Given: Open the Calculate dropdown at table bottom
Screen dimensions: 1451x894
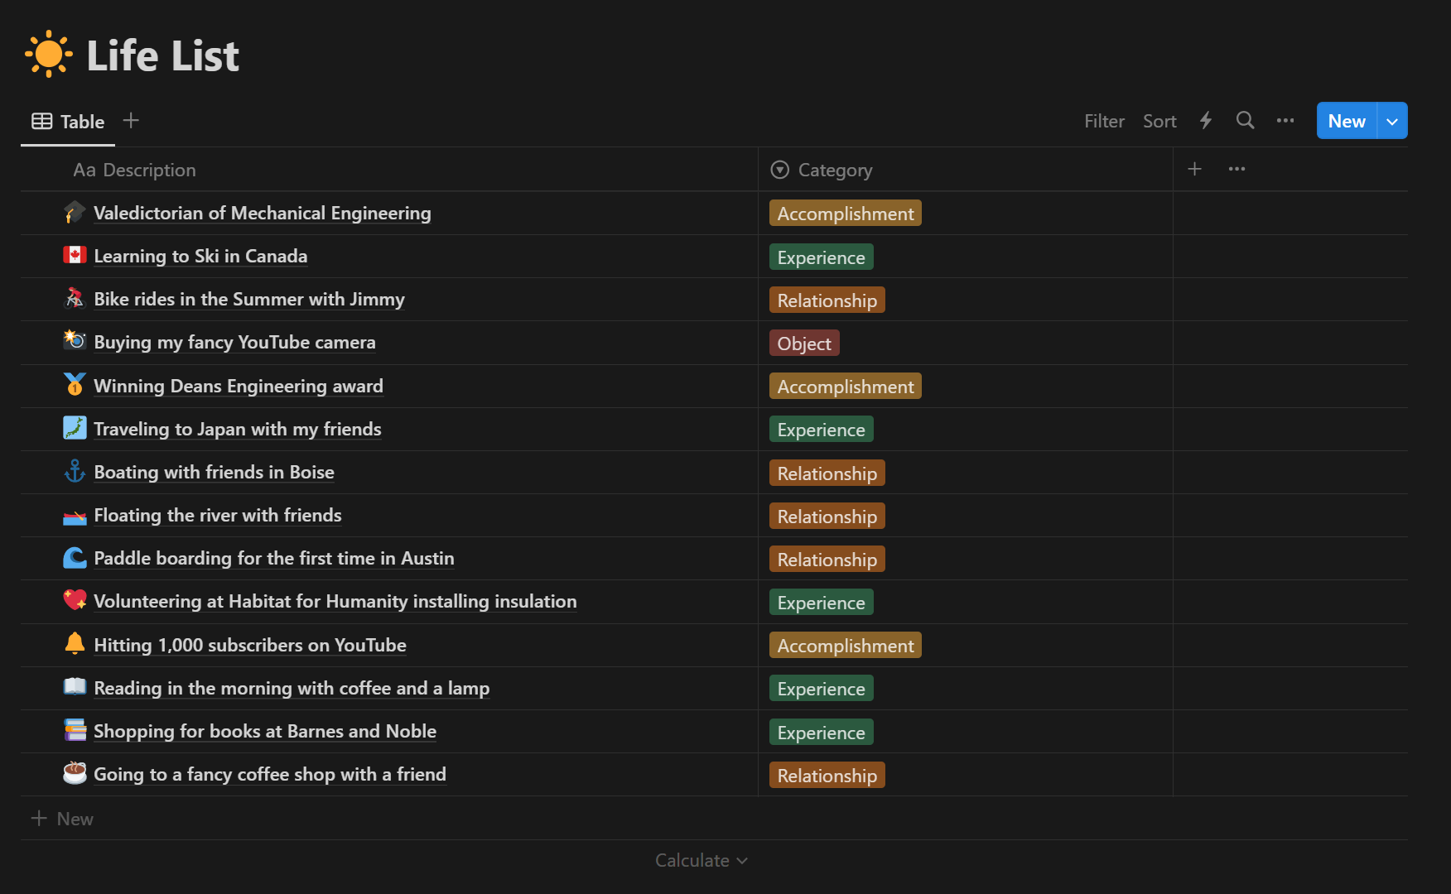Looking at the screenshot, I should (x=701, y=860).
